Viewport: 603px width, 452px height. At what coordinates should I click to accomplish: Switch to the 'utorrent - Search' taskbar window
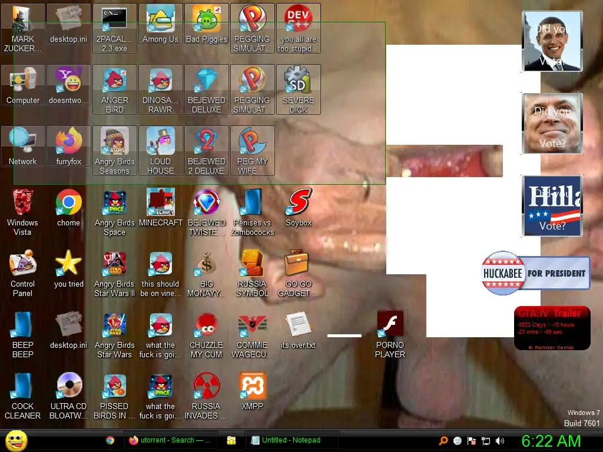tap(171, 440)
